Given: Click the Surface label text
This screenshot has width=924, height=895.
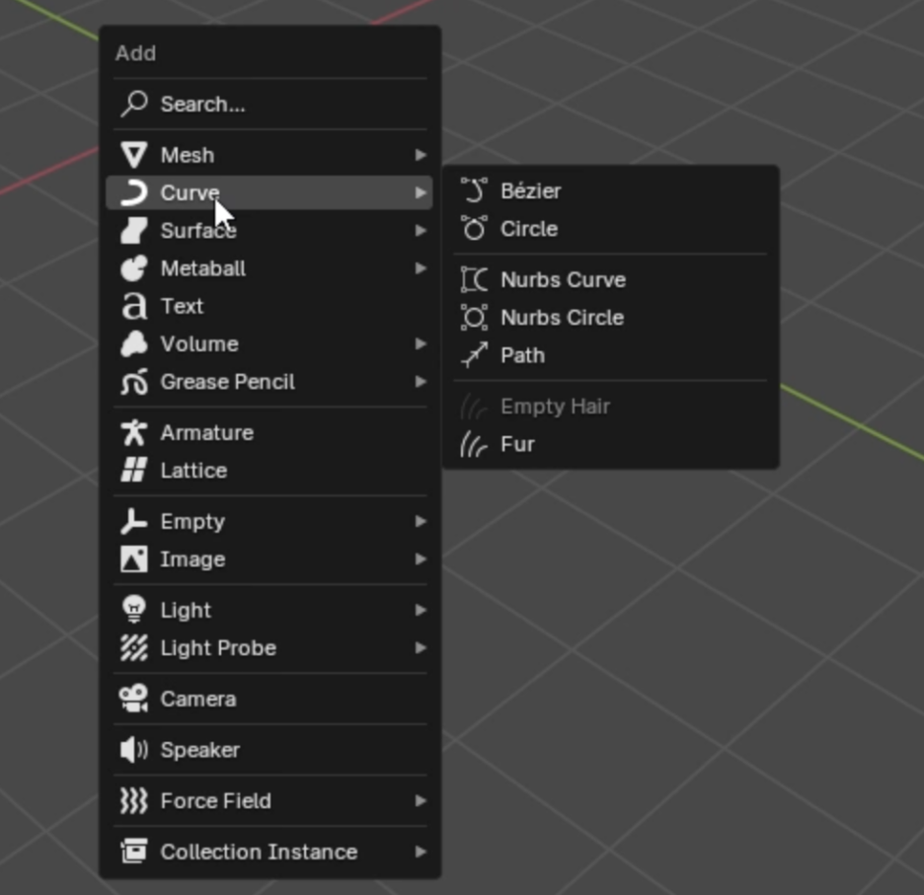Looking at the screenshot, I should coord(198,230).
